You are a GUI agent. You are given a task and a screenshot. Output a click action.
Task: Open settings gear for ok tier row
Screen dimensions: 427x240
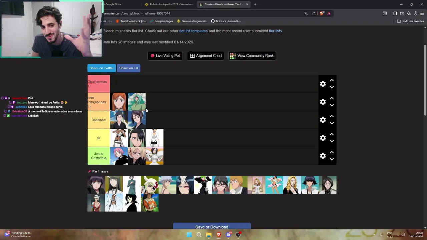[323, 138]
